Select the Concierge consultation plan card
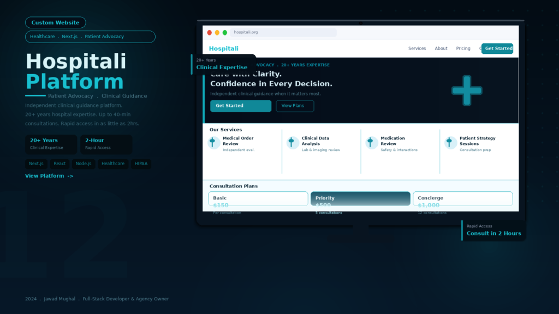This screenshot has height=314, width=559. point(463,198)
